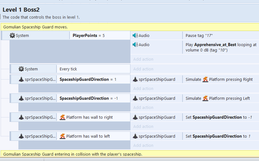The width and height of the screenshot is (259, 161).
Task: Click Platform icon in 'has wall to left' condition
Action: (x=63, y=136)
